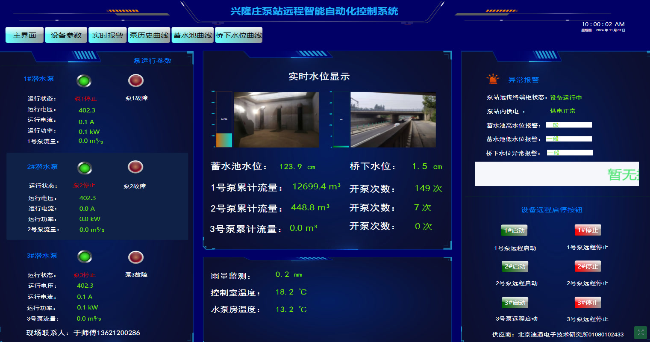Screen dimensions: 650x342
Task: Click the orange alarm siren icon
Action: [x=493, y=79]
